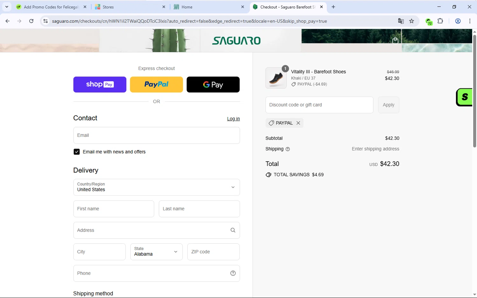This screenshot has height=298, width=477.
Task: Open the translate page icon
Action: point(401,21)
